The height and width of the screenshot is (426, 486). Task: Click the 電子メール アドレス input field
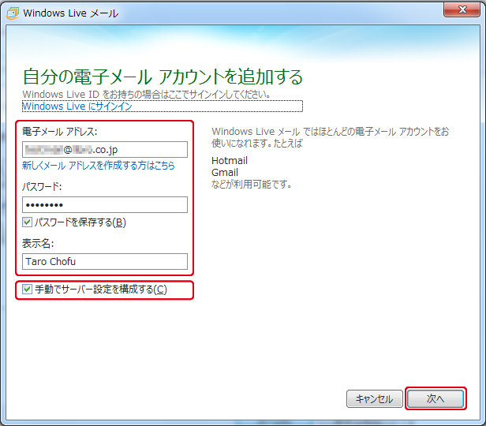(x=105, y=150)
